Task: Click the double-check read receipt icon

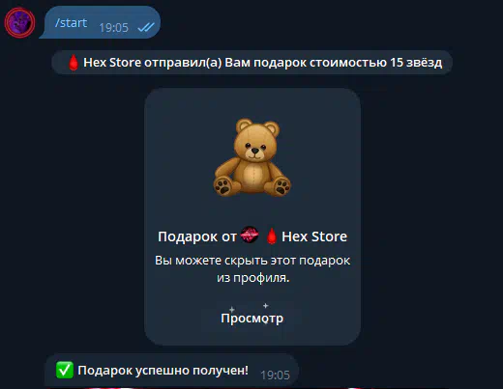Action: pyautogui.click(x=146, y=27)
